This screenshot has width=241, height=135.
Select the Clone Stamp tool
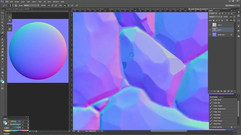tap(2, 39)
